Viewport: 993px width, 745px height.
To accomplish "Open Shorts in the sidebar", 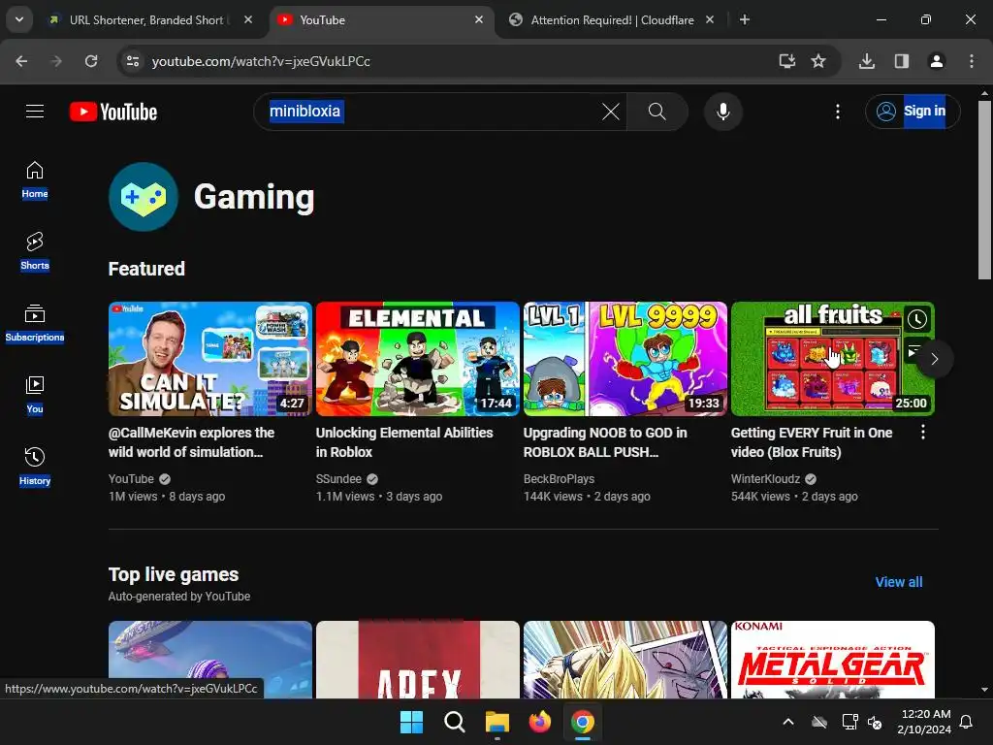I will point(35,251).
